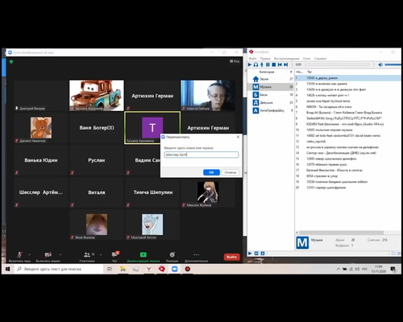Open video options arrow next to camera
Image resolution: width=403 pixels, height=322 pixels.
pos(60,254)
